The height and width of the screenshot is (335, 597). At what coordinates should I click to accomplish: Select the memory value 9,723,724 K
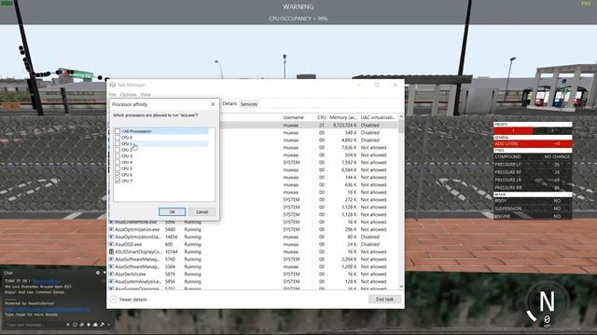(344, 125)
